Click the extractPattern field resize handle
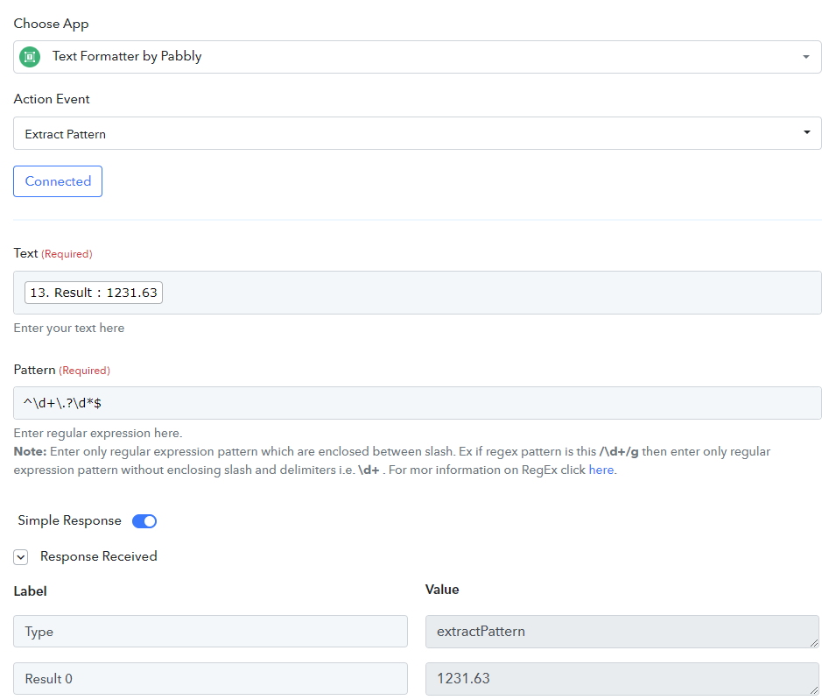Image resolution: width=822 pixels, height=700 pixels. 813,642
